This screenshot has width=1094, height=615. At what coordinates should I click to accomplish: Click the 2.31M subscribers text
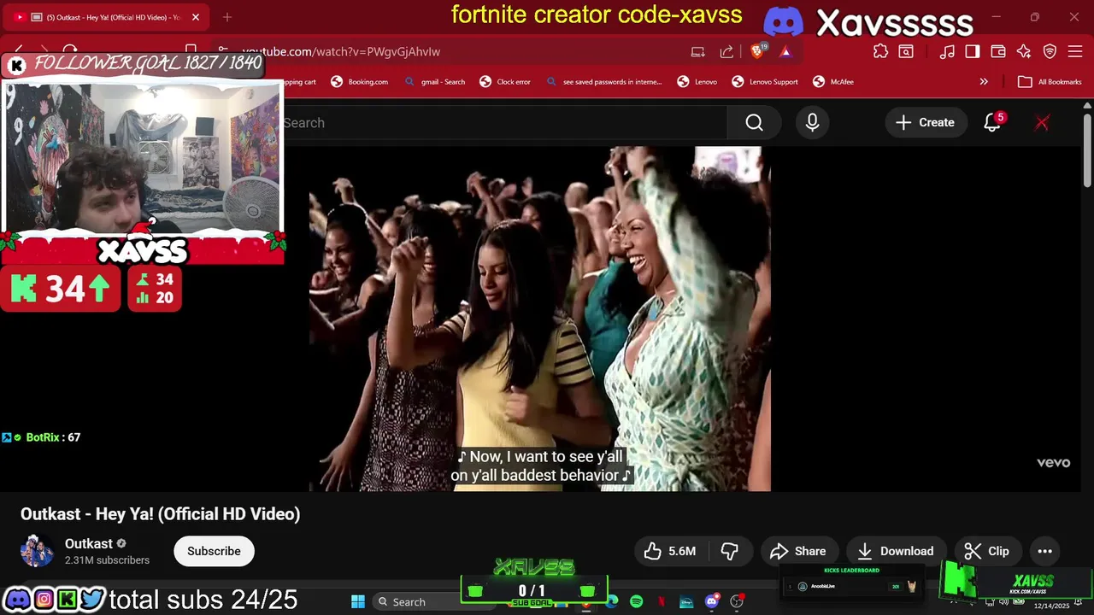point(107,560)
